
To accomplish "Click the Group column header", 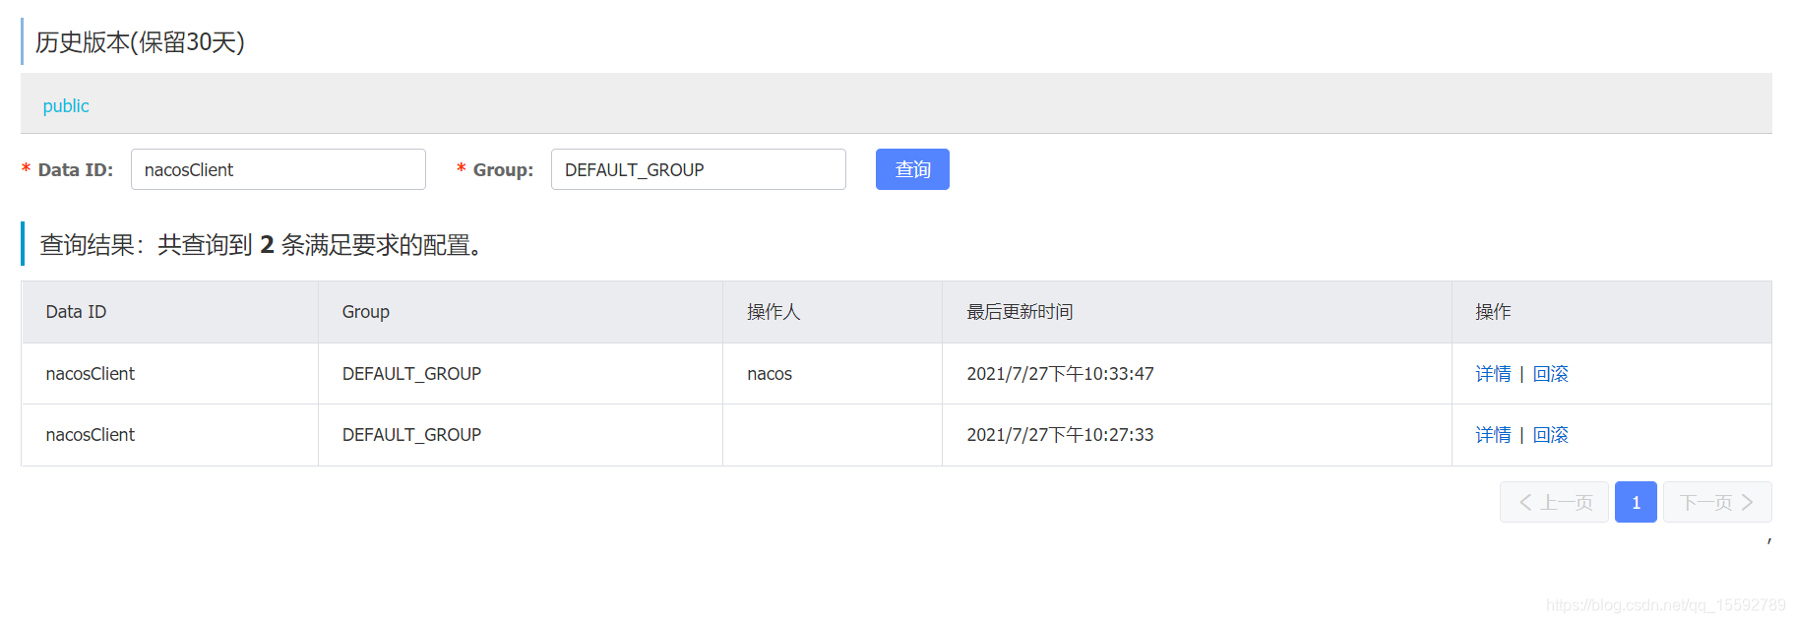I will (365, 311).
